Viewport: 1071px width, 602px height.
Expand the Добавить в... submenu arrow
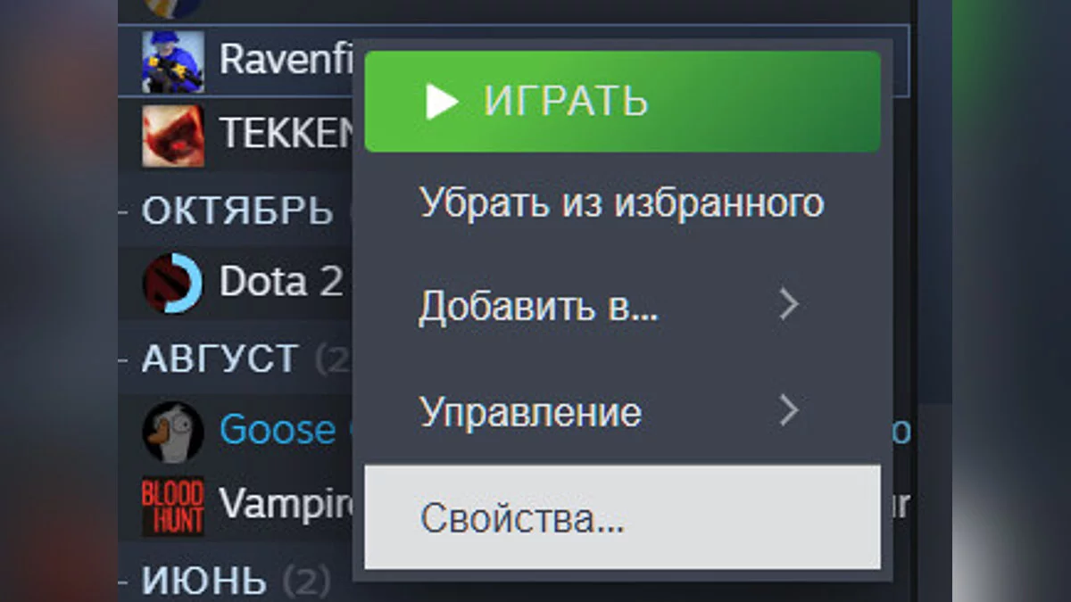coord(788,306)
